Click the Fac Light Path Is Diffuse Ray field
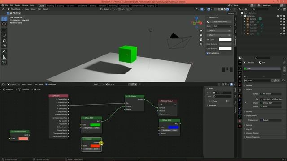Image resolution: width=287 pixels, height=161 pixels. pyautogui.click(x=271, y=99)
